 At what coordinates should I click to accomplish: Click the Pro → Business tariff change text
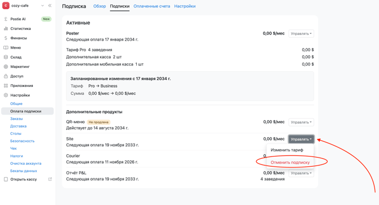pyautogui.click(x=103, y=86)
